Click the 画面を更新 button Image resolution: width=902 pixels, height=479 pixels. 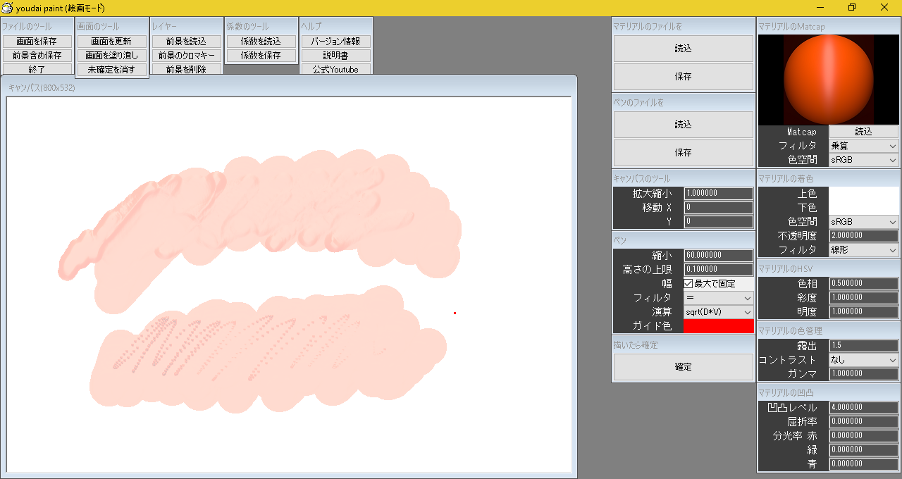[x=112, y=42]
